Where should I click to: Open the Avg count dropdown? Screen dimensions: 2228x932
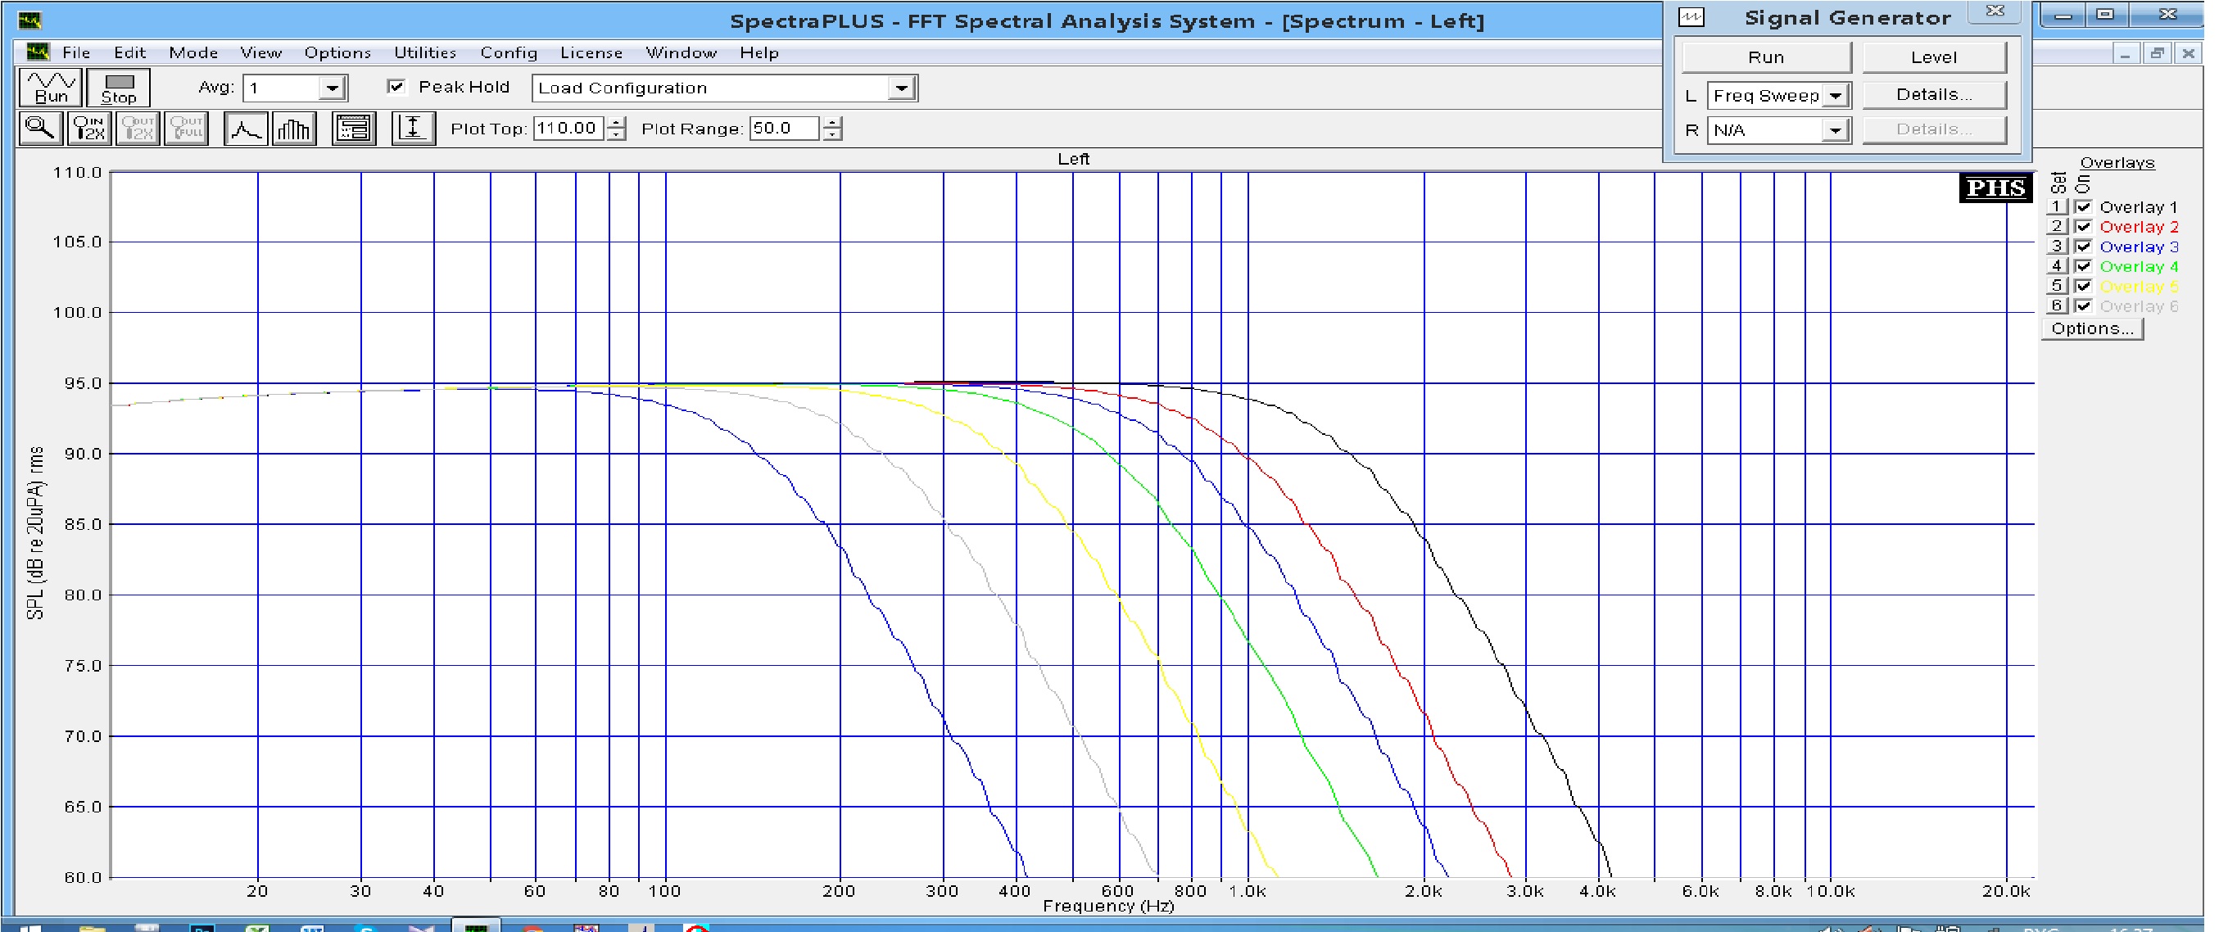[x=331, y=88]
